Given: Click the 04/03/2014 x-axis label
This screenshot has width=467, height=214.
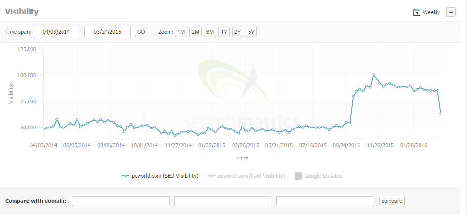Looking at the screenshot, I should coord(43,145).
